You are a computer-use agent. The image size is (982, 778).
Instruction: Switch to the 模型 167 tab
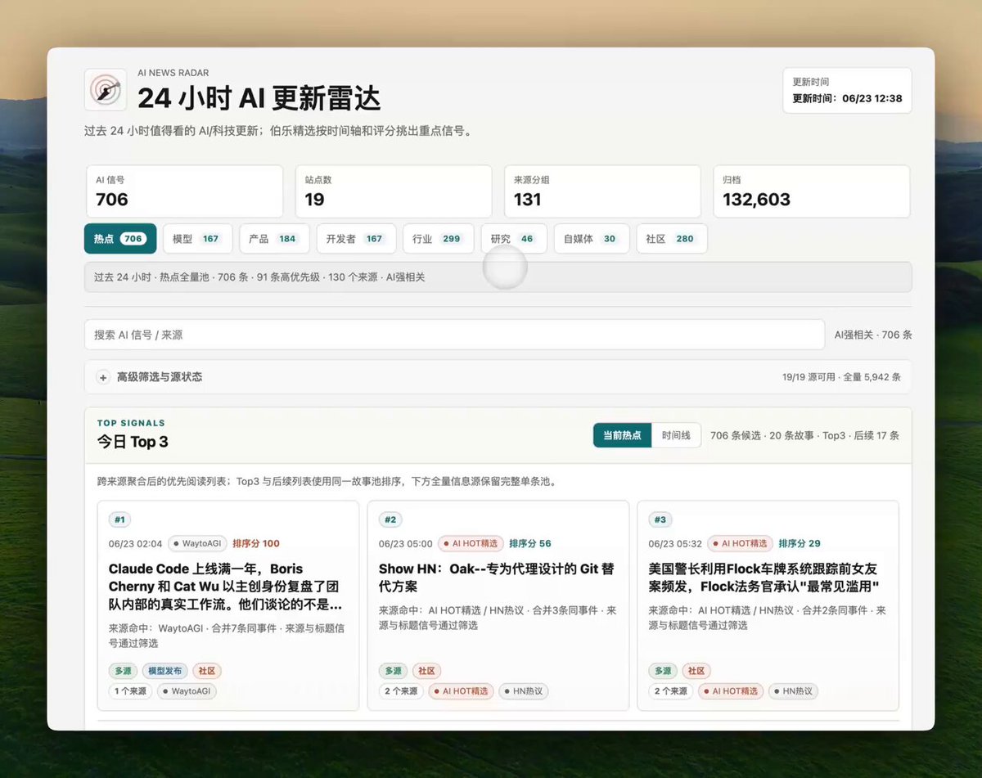197,239
